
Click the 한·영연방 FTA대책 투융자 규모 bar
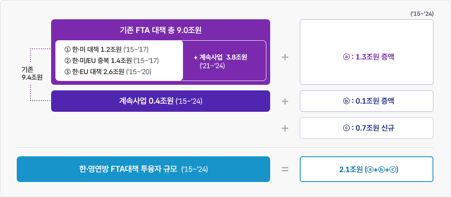(x=143, y=169)
